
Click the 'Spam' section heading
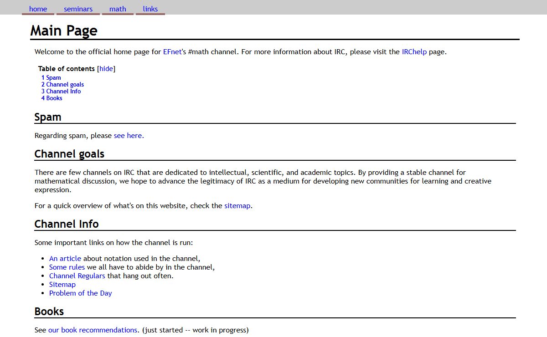click(48, 117)
